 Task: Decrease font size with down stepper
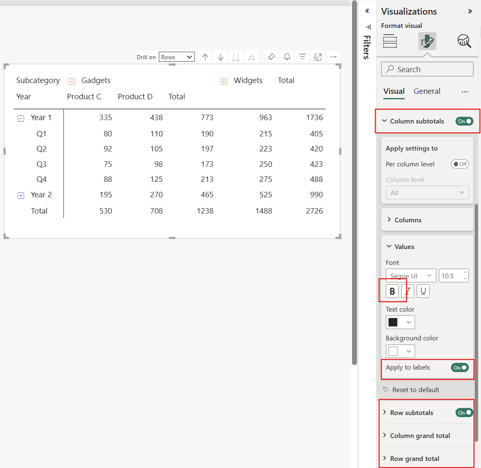[x=466, y=279]
